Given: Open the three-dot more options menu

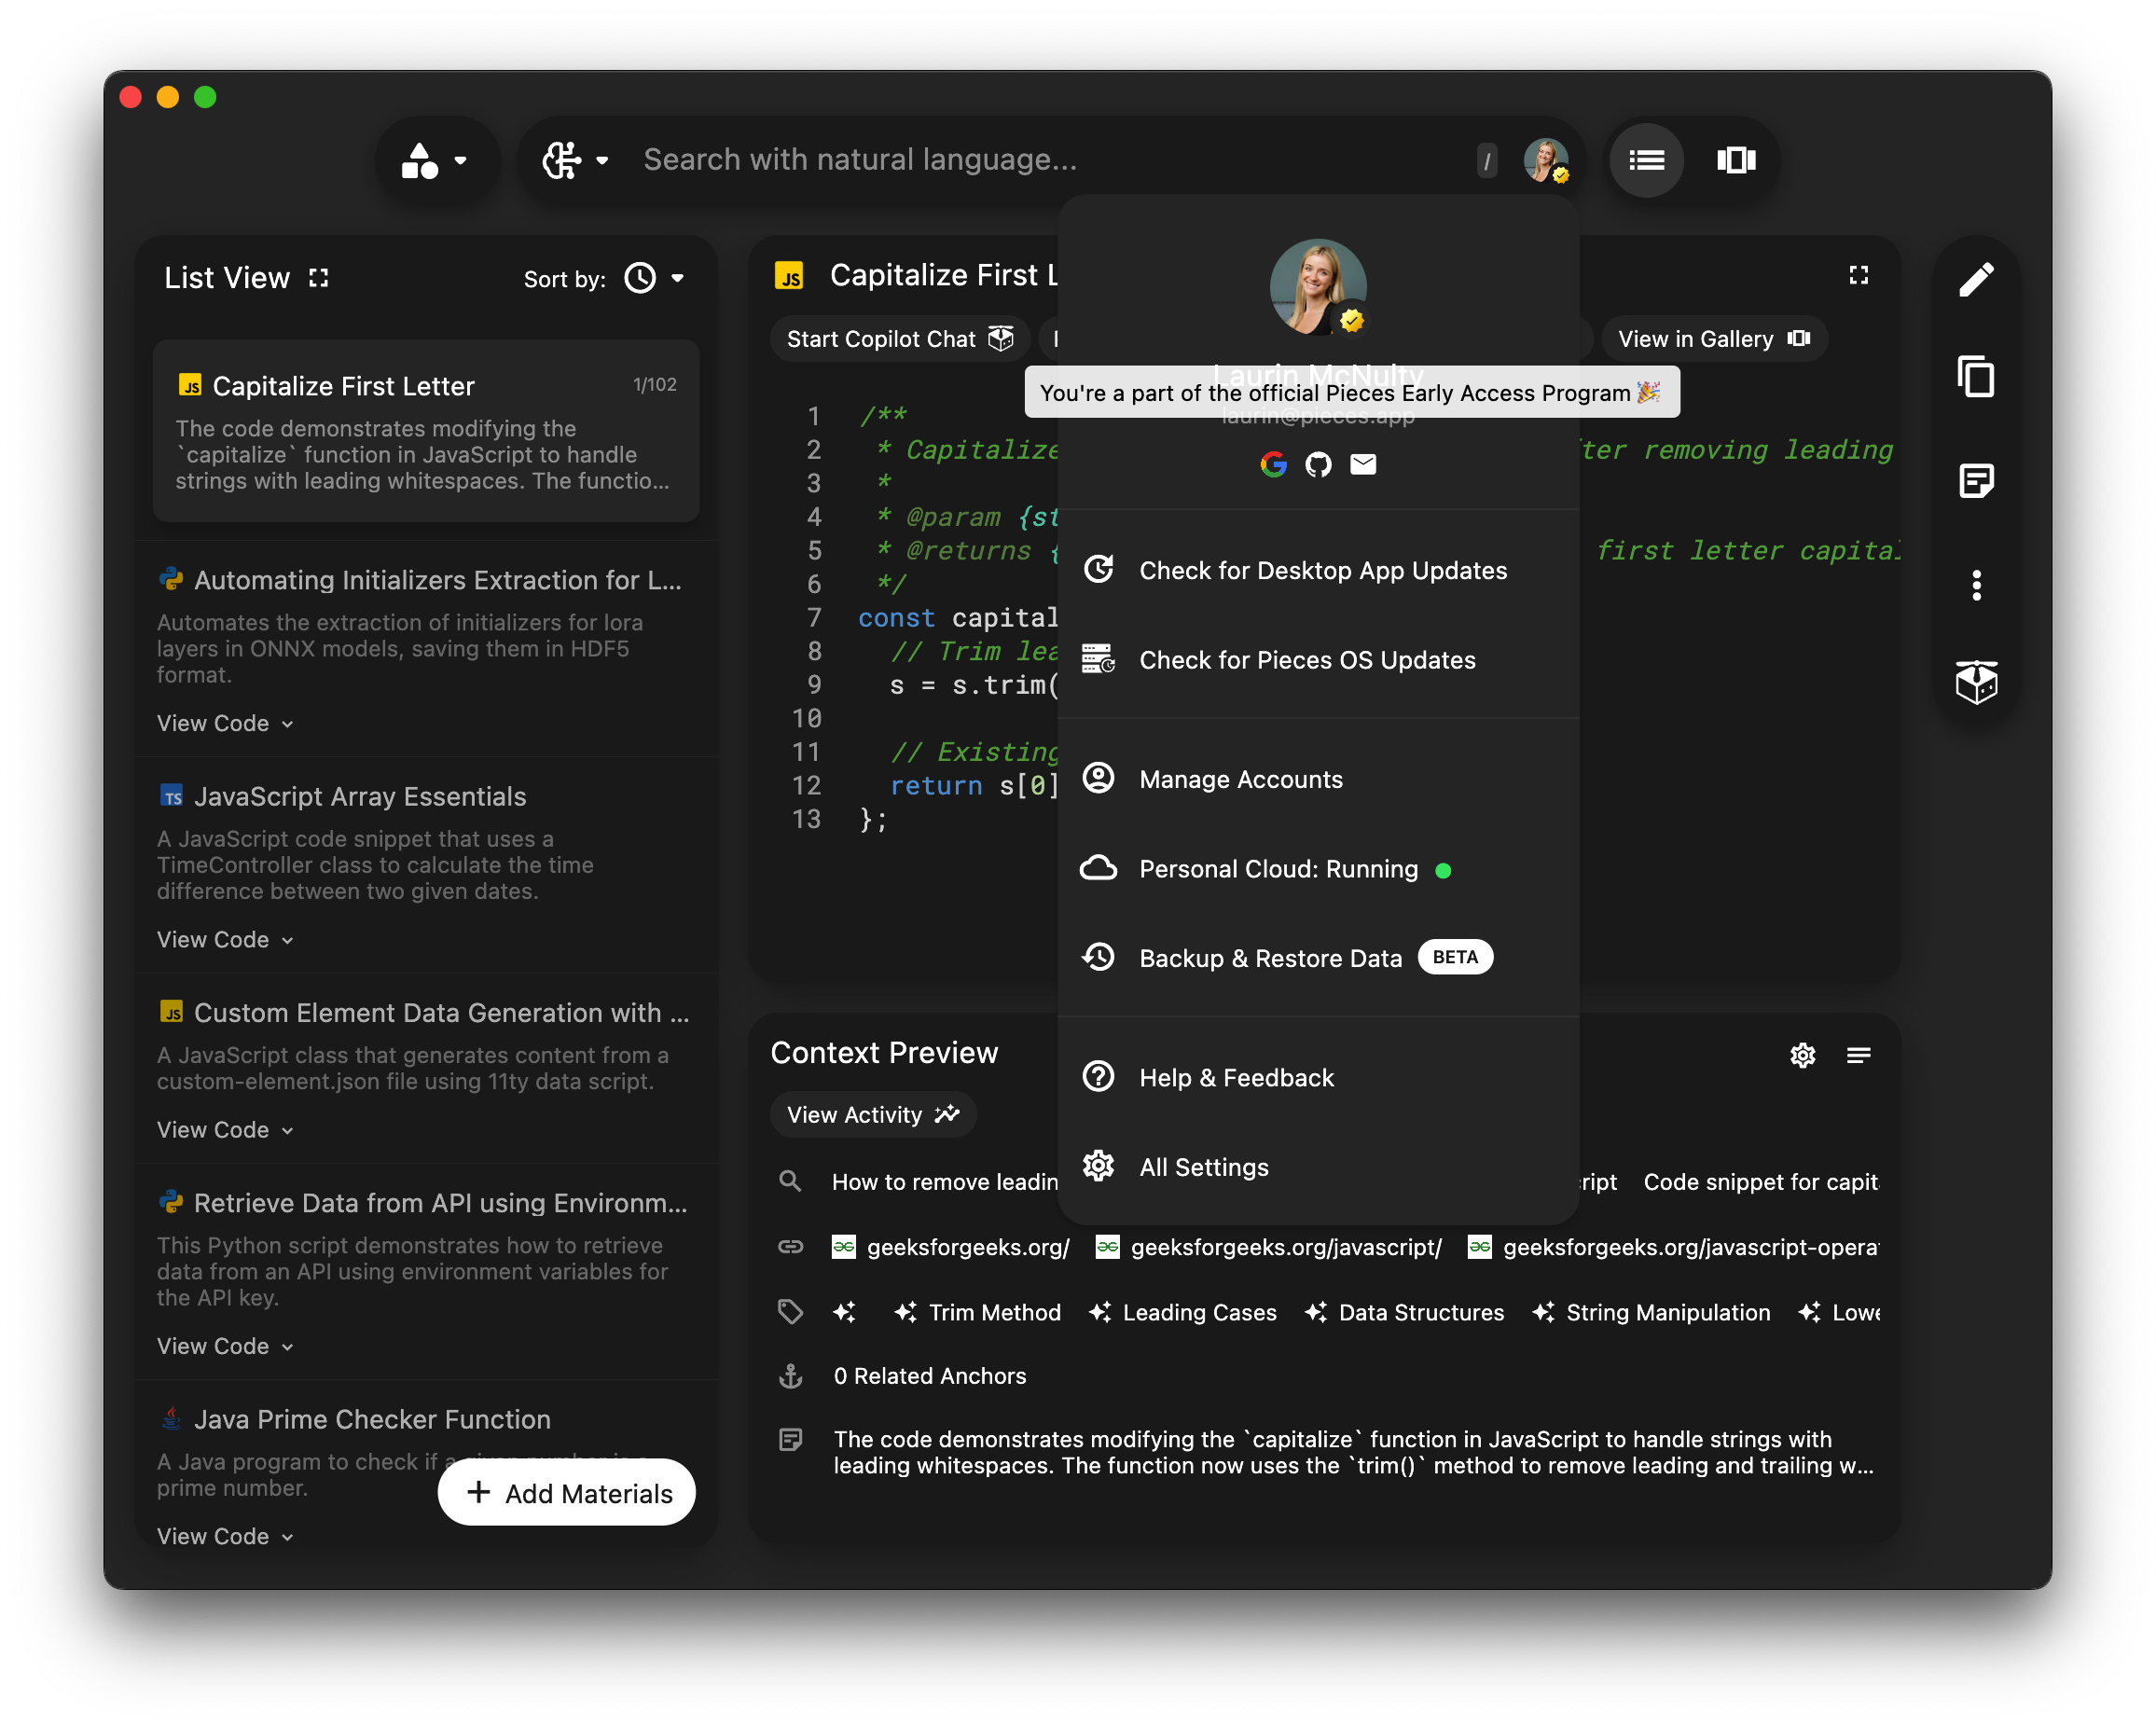Looking at the screenshot, I should [1975, 585].
